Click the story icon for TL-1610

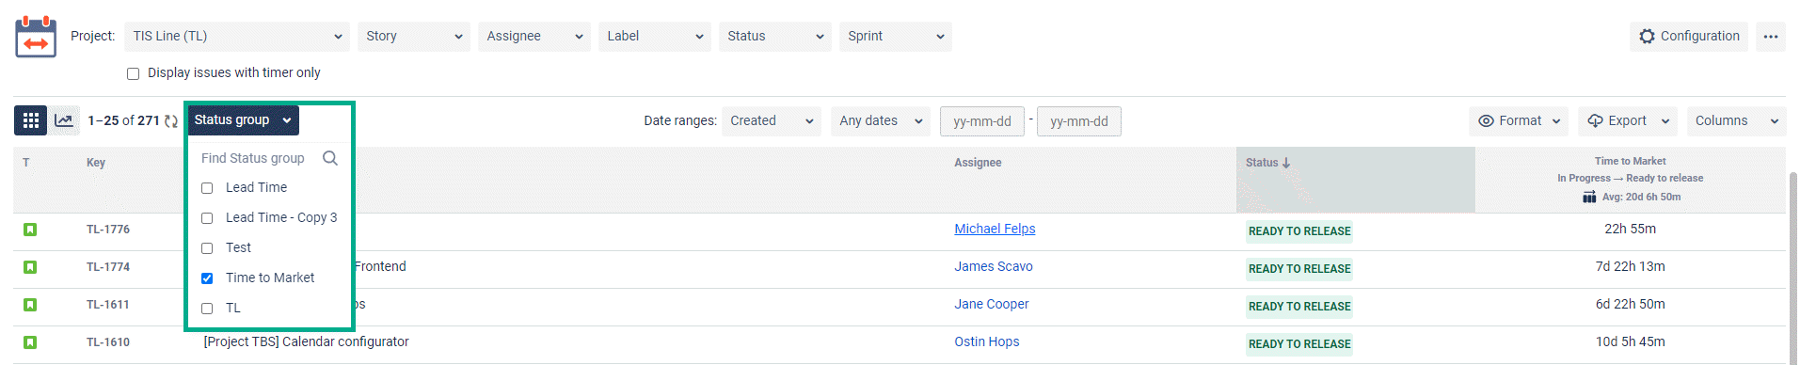point(30,342)
